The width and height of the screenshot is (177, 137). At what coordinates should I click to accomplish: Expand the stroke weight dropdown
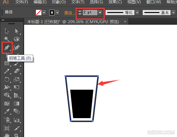click(x=100, y=12)
